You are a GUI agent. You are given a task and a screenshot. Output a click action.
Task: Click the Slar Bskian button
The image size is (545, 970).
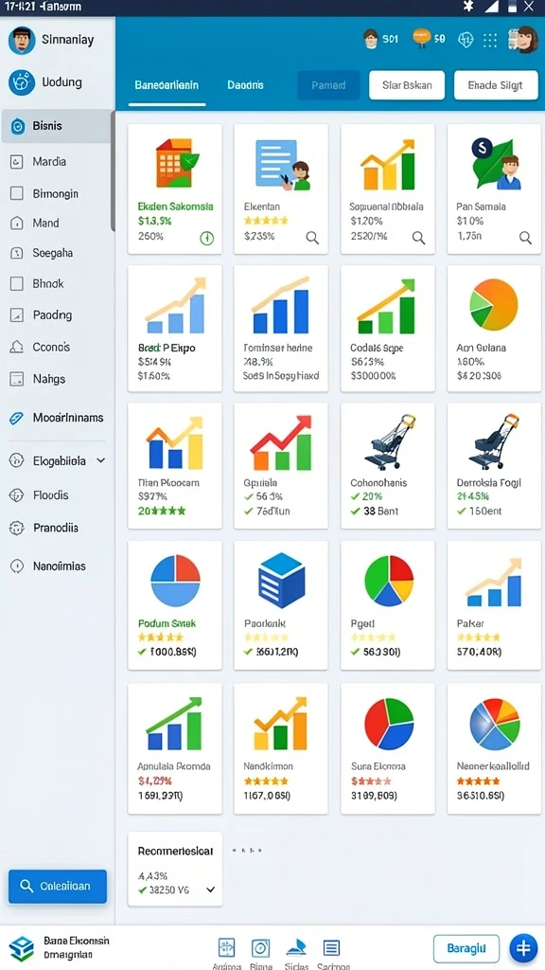(407, 85)
